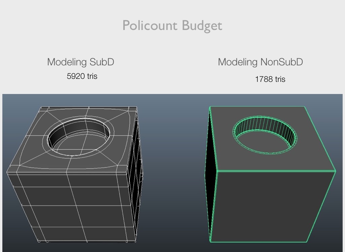Select the "Modeling NonSubD" heading
The image size is (345, 252).
(260, 62)
